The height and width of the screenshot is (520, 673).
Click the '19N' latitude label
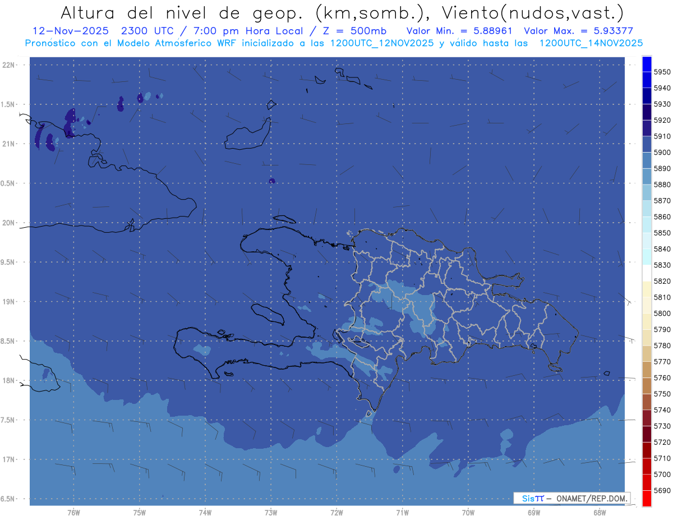(x=8, y=302)
